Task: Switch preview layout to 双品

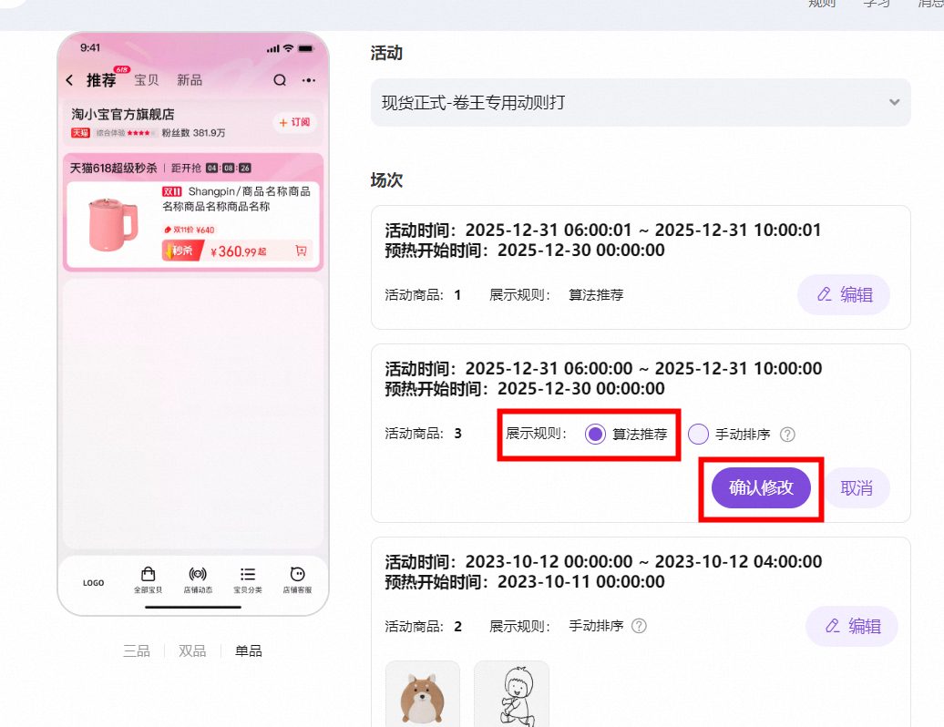Action: click(x=192, y=650)
